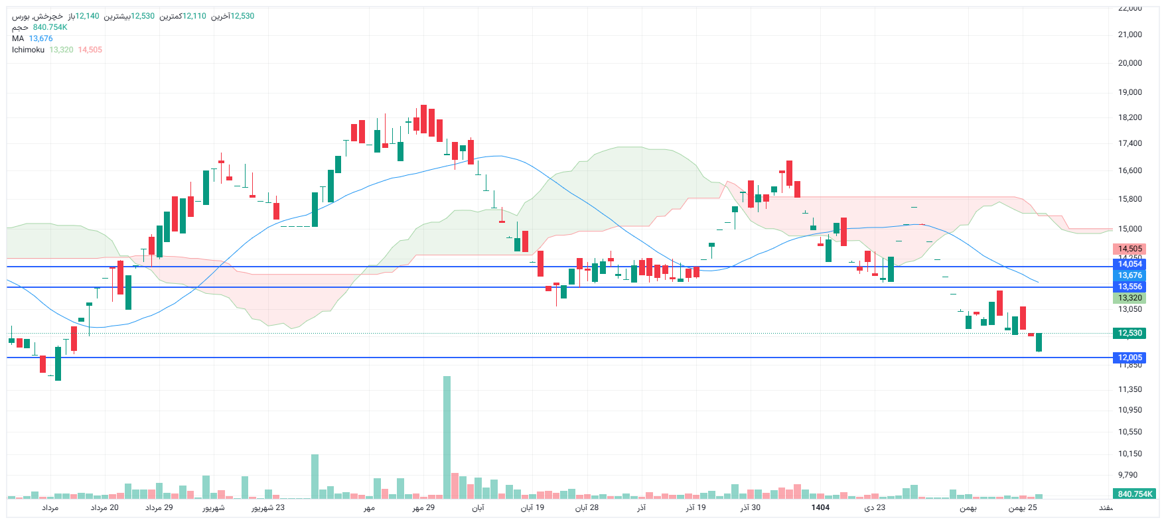Click the 13,556 horizontal line price label

click(1130, 287)
